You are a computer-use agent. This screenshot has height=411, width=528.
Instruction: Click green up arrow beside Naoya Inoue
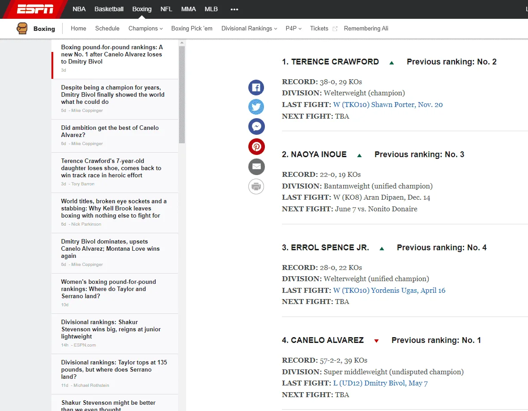(x=359, y=155)
